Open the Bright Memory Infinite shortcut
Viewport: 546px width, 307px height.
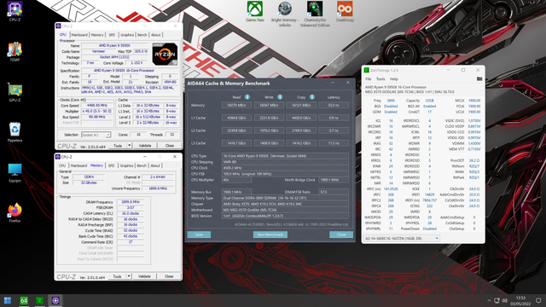285,14
